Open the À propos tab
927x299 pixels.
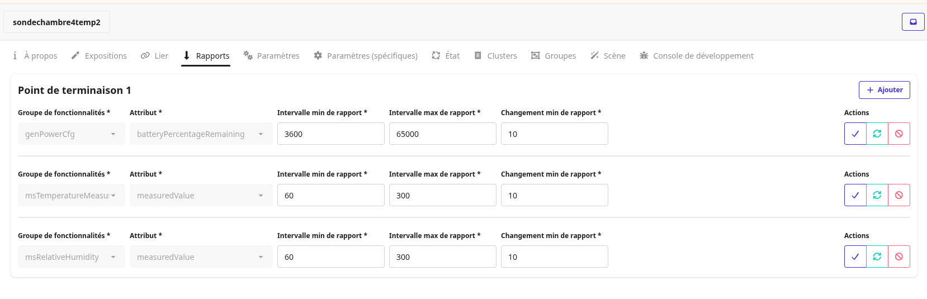[35, 56]
